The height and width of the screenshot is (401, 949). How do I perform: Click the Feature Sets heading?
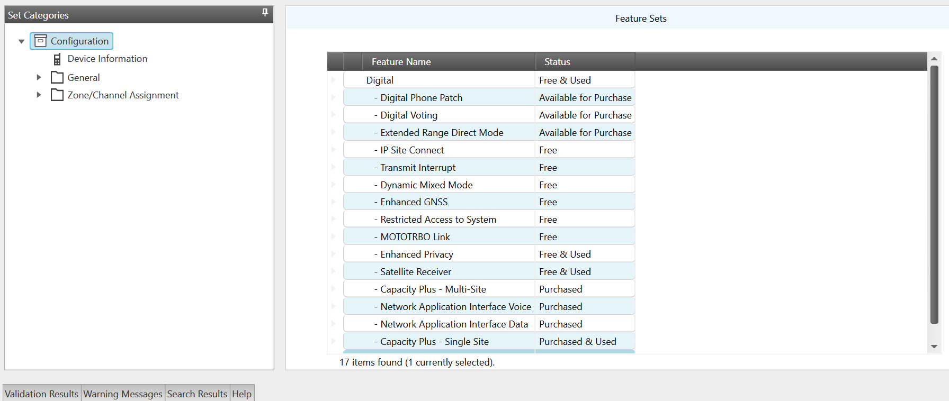pos(641,19)
